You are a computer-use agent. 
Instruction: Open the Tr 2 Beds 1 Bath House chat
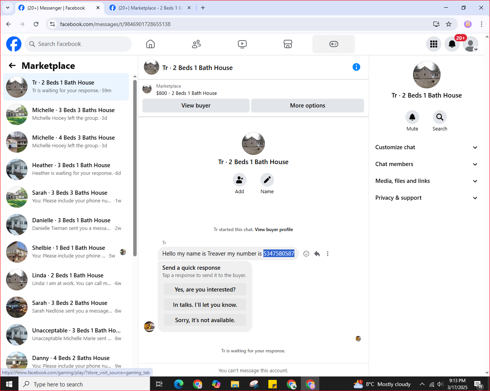click(66, 87)
